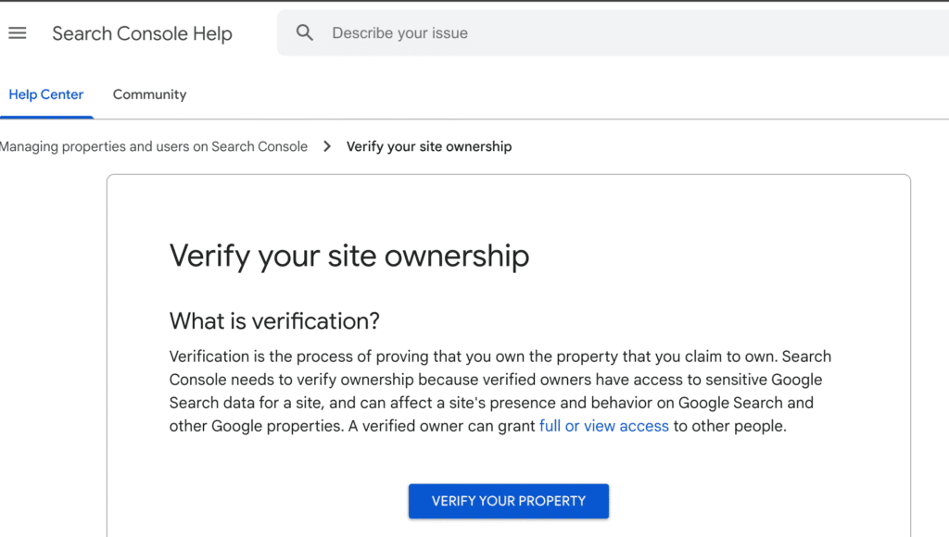
Task: Select the Help Center tab
Action: pos(46,94)
